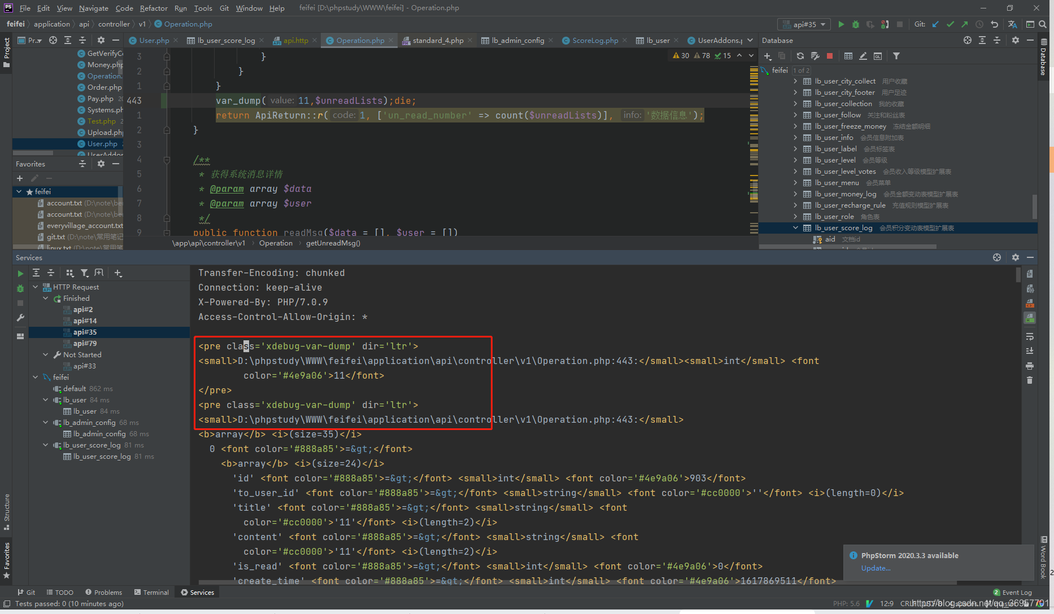Click the filter funnel icon in Database toolbar
The image size is (1054, 614).
[896, 56]
